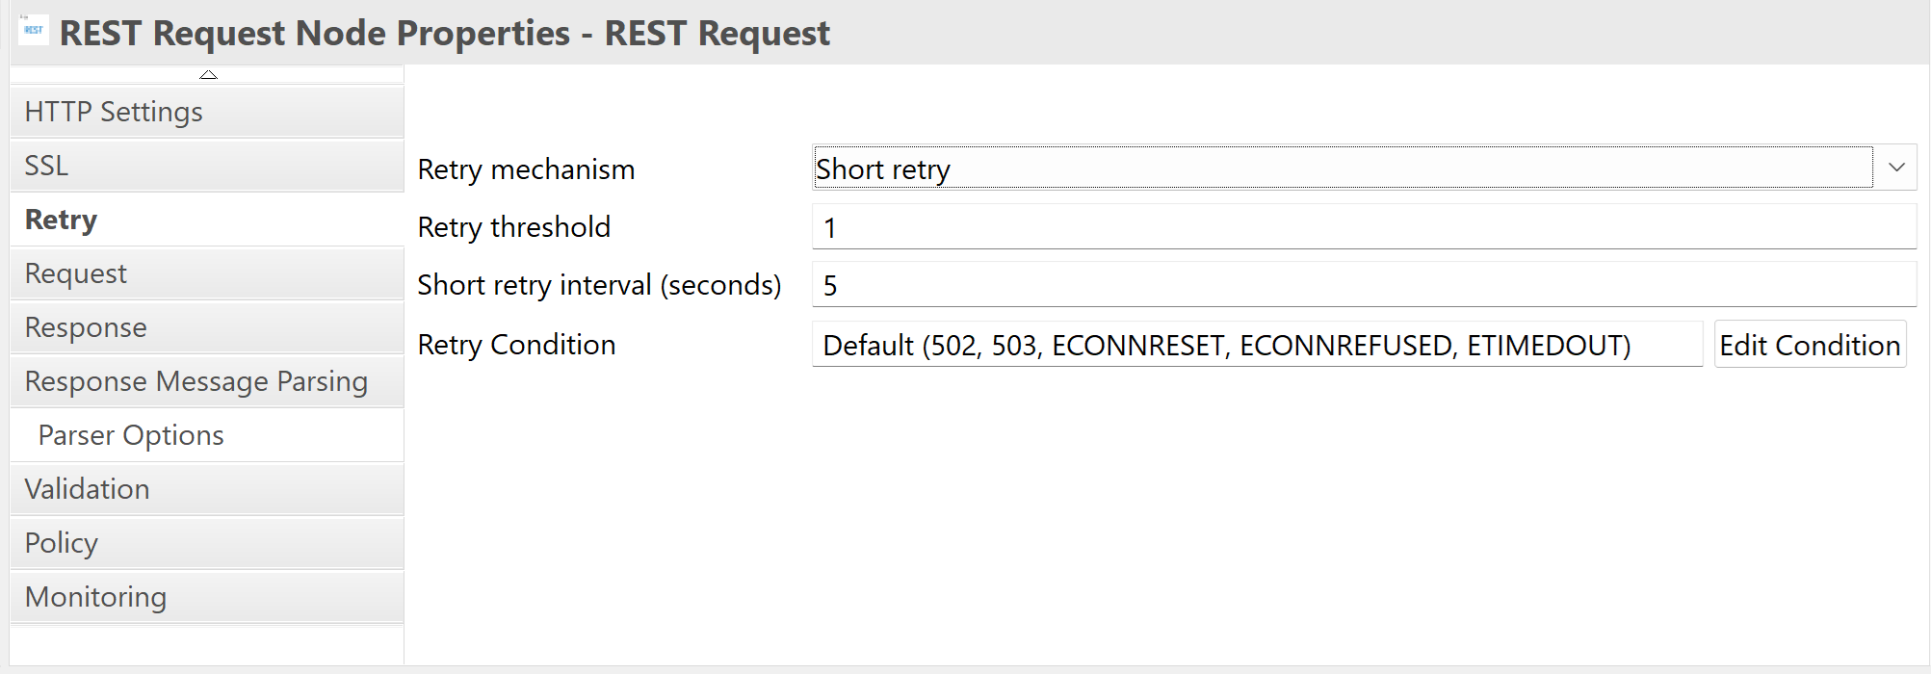
Task: Click the REST icon in the title bar
Action: tap(33, 29)
